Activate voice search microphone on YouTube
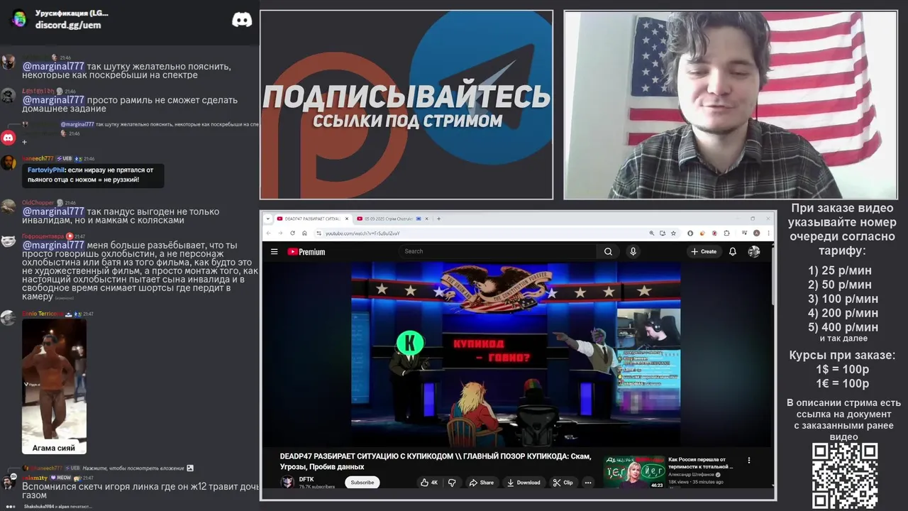The height and width of the screenshot is (511, 908). click(x=633, y=251)
